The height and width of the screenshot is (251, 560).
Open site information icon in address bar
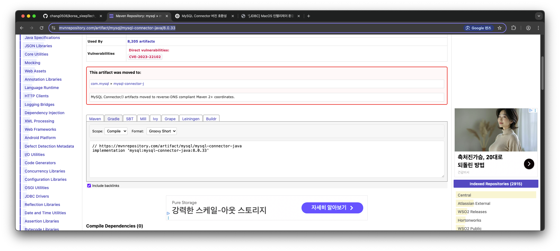(x=54, y=28)
